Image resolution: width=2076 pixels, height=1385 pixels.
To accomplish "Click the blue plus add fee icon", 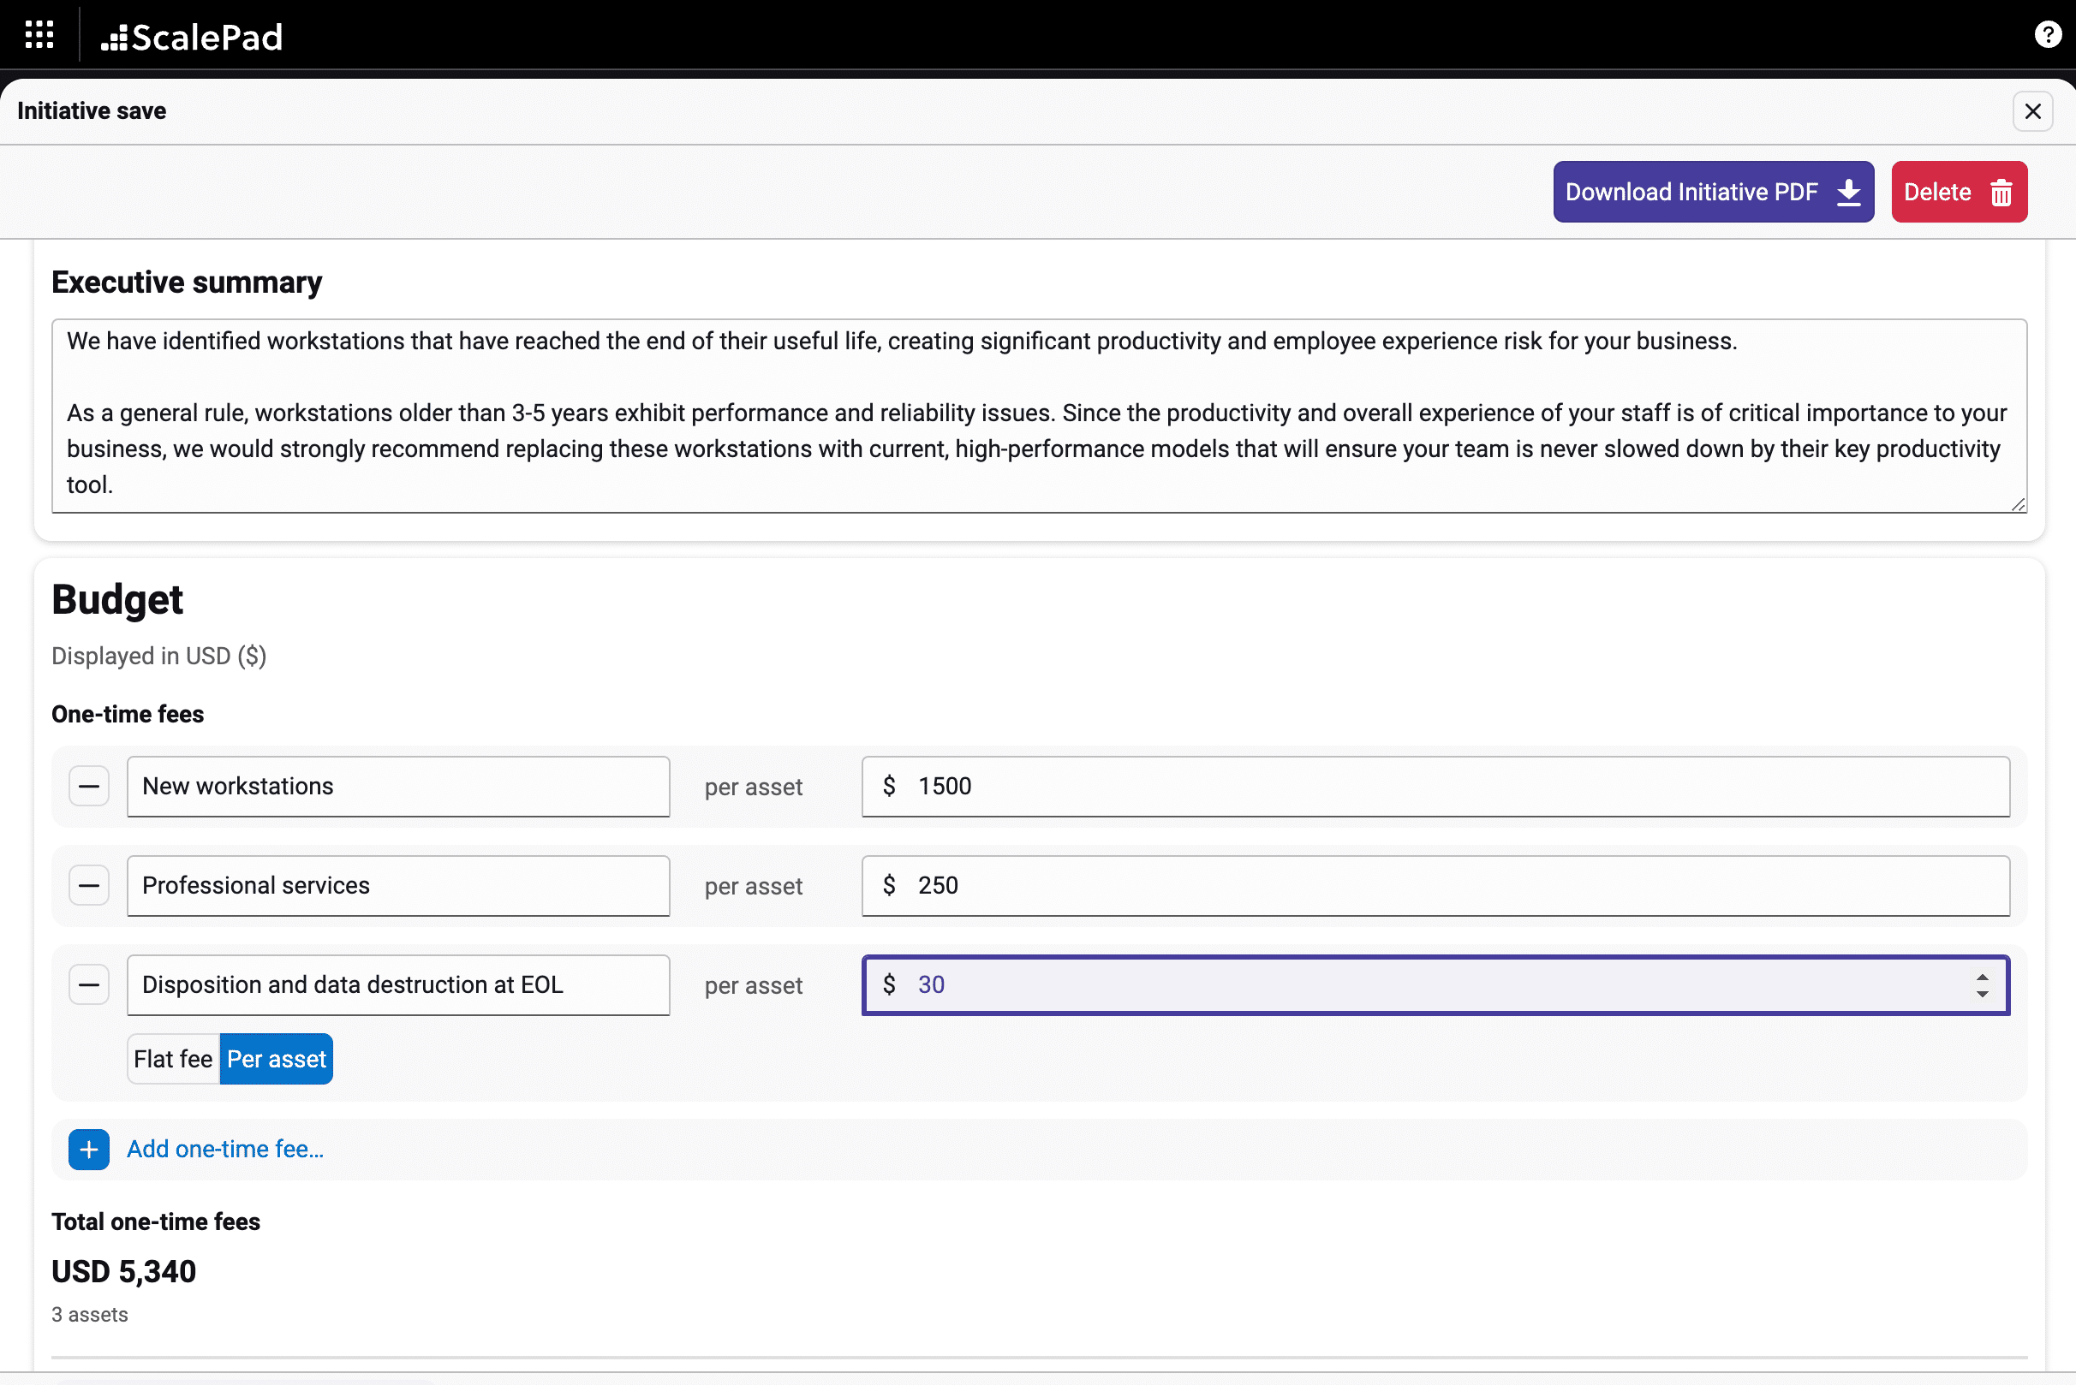I will 89,1149.
